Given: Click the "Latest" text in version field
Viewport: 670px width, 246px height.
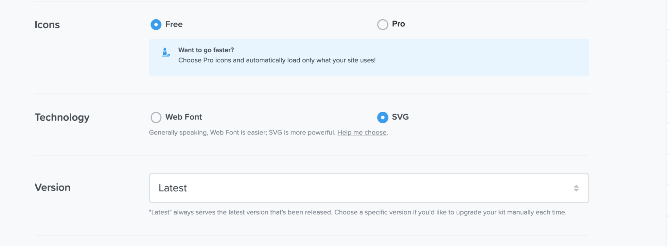Looking at the screenshot, I should pos(173,188).
